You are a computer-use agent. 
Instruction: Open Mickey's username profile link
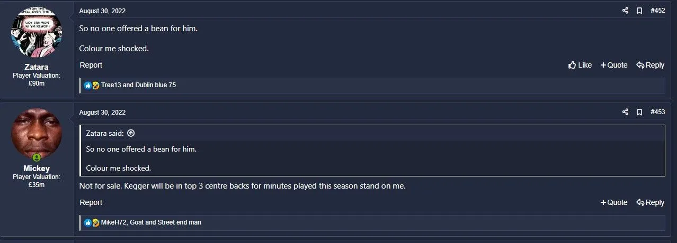pyautogui.click(x=37, y=169)
